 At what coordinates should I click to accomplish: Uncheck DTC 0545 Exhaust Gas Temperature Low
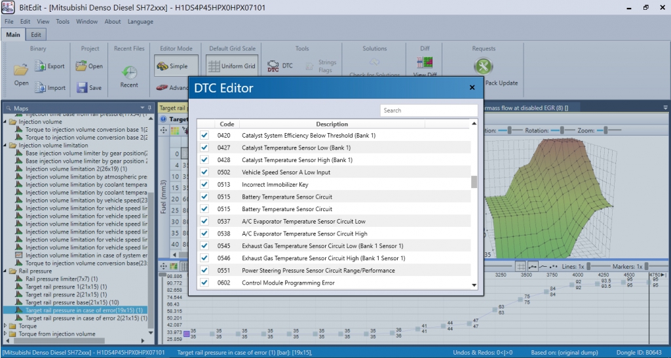[204, 246]
